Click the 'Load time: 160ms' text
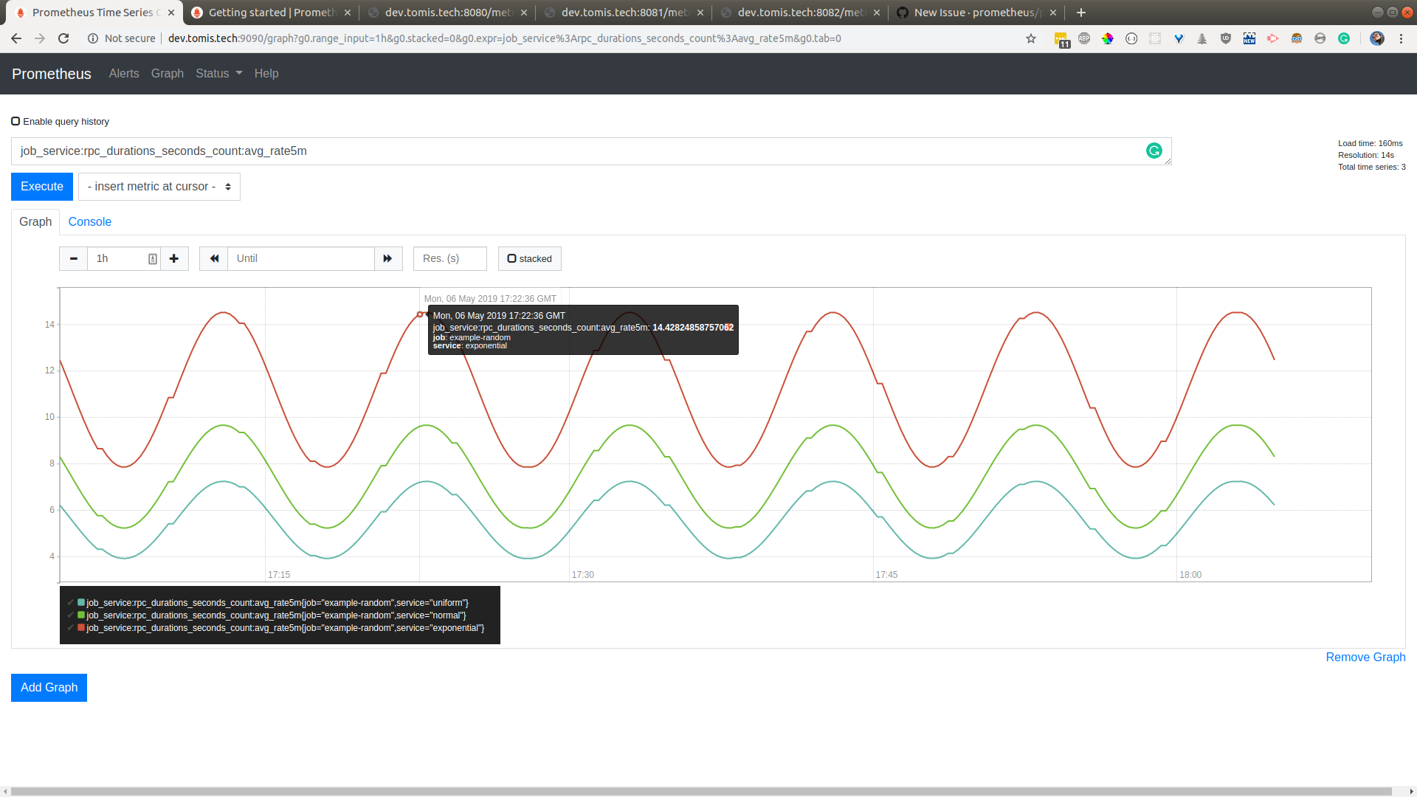This screenshot has height=797, width=1417. click(1370, 143)
